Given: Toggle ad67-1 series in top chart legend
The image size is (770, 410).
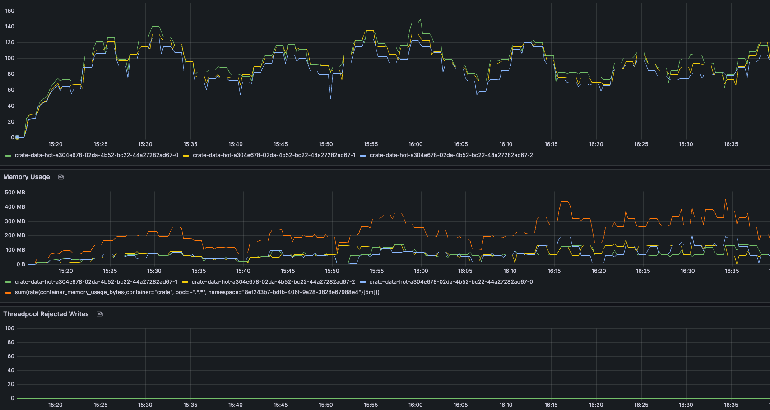Looking at the screenshot, I should click(x=274, y=155).
